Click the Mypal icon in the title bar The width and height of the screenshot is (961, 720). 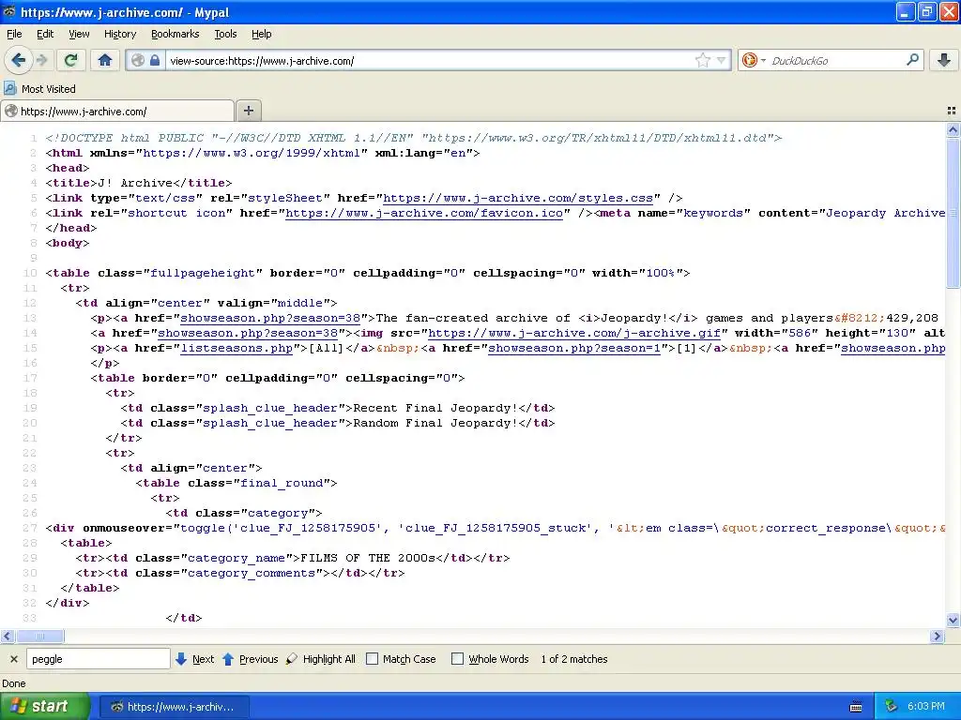coord(9,11)
